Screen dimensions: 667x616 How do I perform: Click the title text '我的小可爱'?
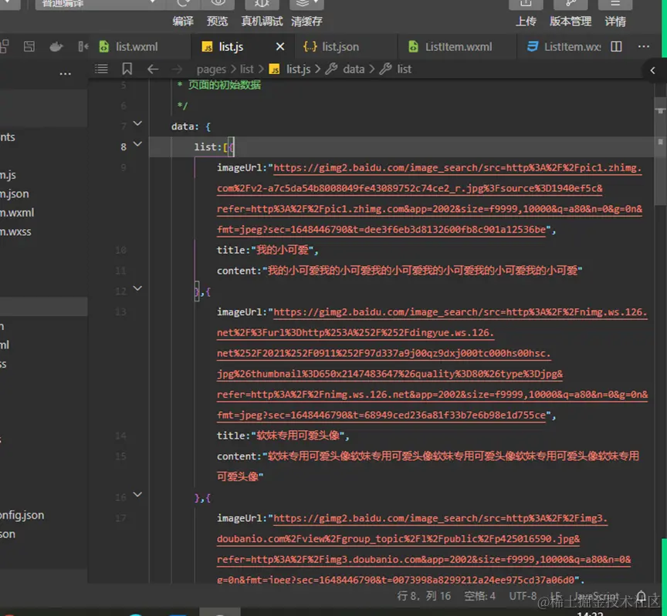point(283,250)
